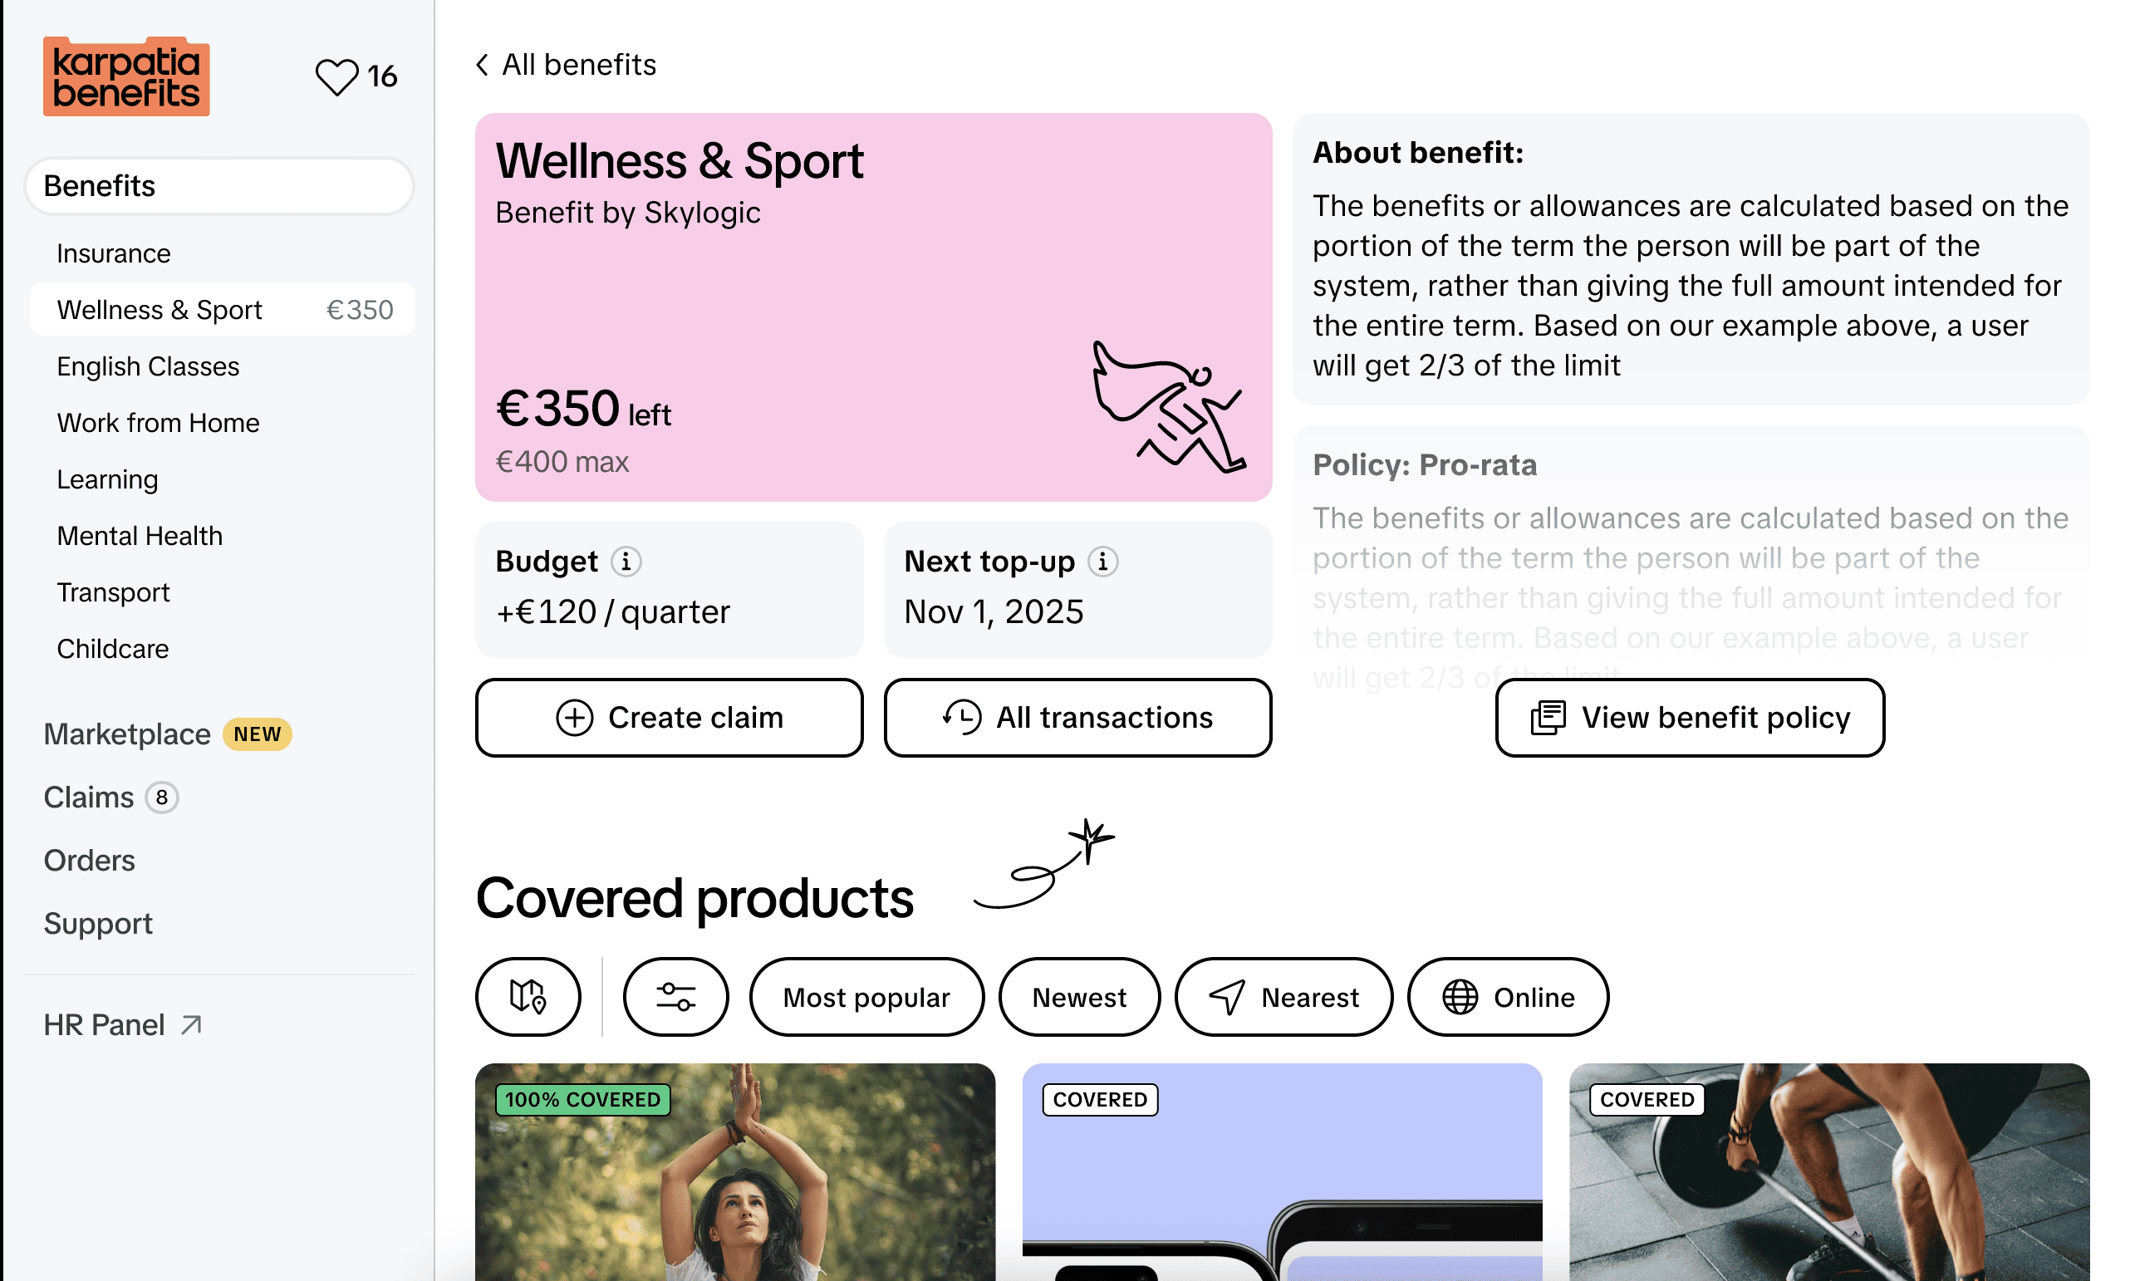The width and height of the screenshot is (2130, 1281).
Task: Toggle the Newest filter chip
Action: click(x=1079, y=996)
